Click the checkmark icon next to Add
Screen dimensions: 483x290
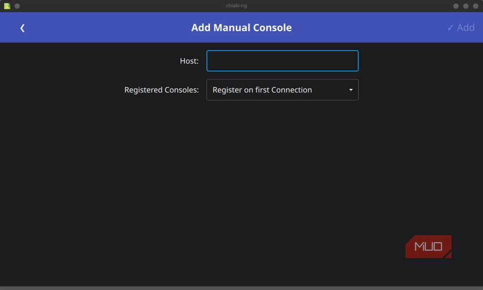pos(451,28)
